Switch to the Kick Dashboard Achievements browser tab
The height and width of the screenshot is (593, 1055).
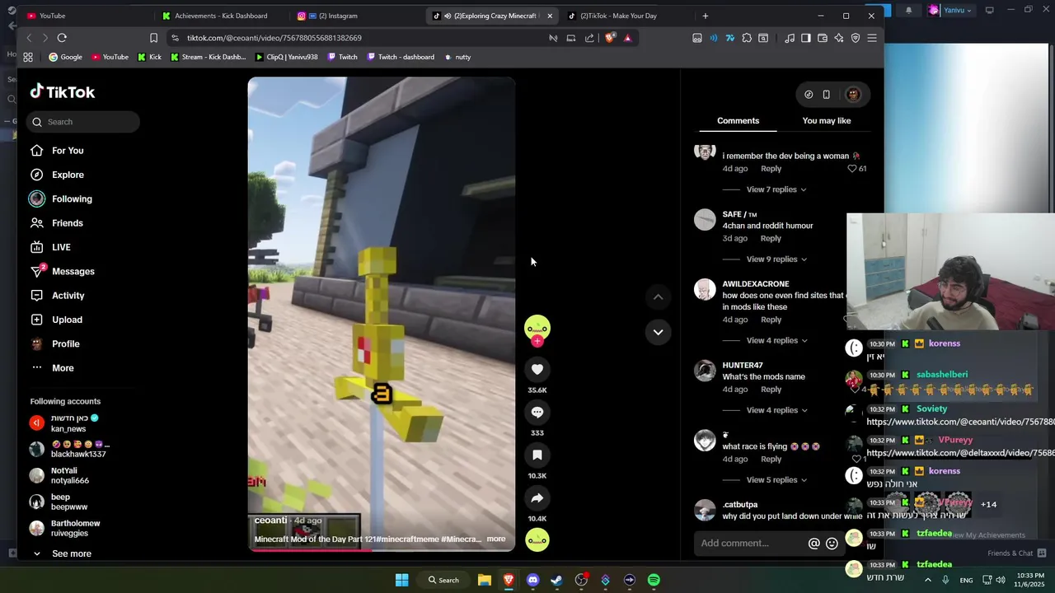tap(221, 16)
